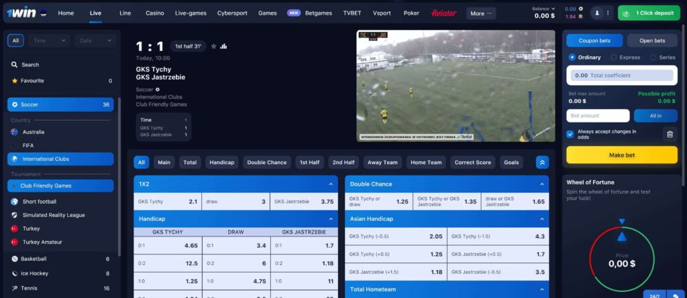Click the Bet amount input field

coord(598,116)
